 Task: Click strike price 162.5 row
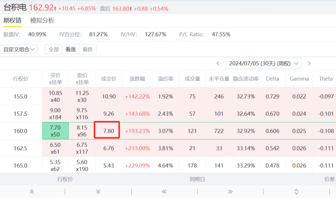21,148
